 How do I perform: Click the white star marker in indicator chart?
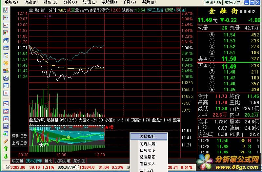tap(41, 145)
